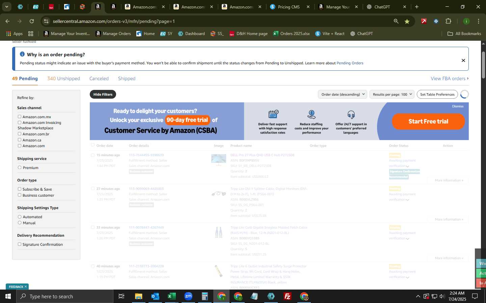The width and height of the screenshot is (486, 303).
Task: Select the Premium shipping service radio
Action: pyautogui.click(x=20, y=167)
